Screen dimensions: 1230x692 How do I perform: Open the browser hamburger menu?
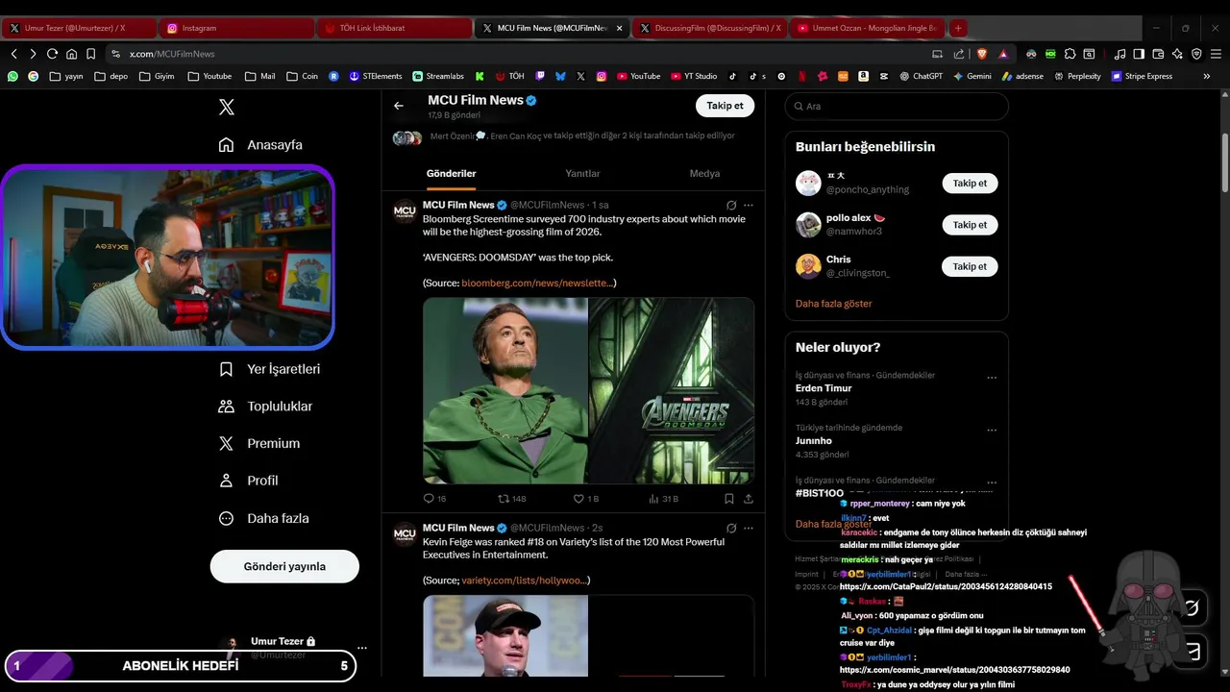point(1216,54)
